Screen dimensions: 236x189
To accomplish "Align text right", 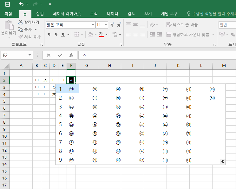I will (142, 35).
